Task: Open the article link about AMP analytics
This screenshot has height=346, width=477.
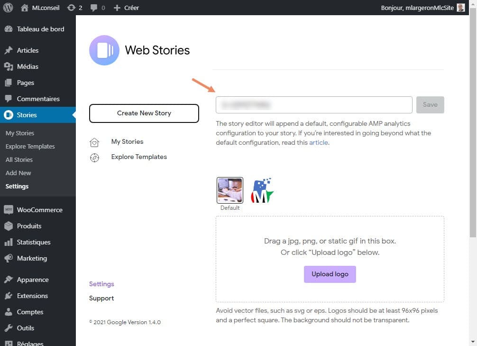Action: [319, 142]
